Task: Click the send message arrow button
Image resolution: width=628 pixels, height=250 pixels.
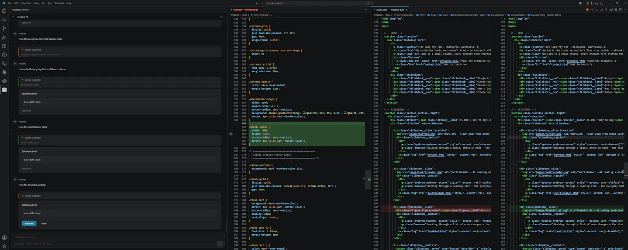Action: tap(220, 244)
